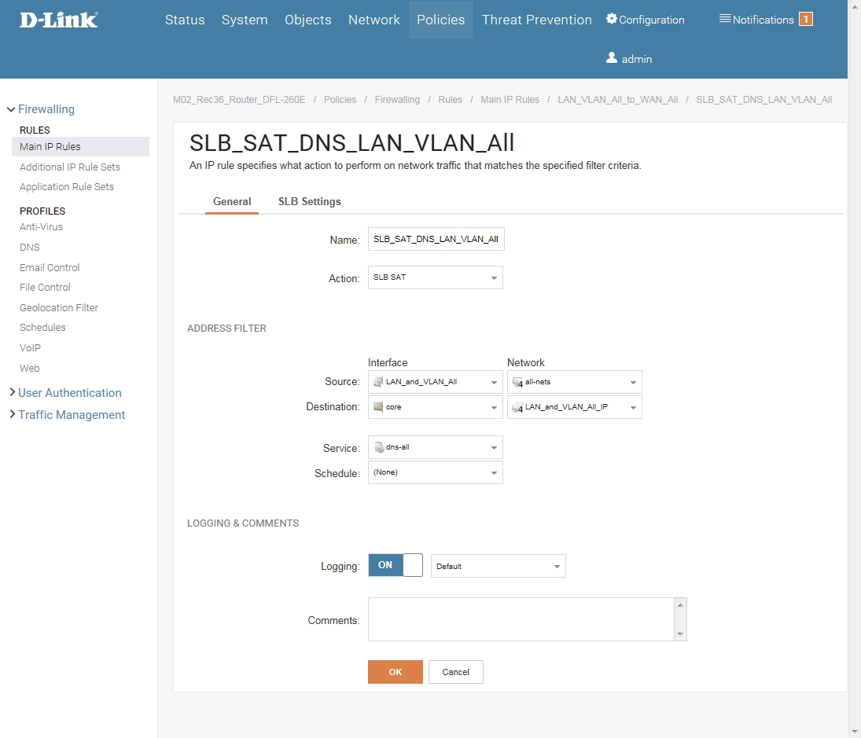
Task: Open the Threat Prevention menu
Action: (536, 20)
